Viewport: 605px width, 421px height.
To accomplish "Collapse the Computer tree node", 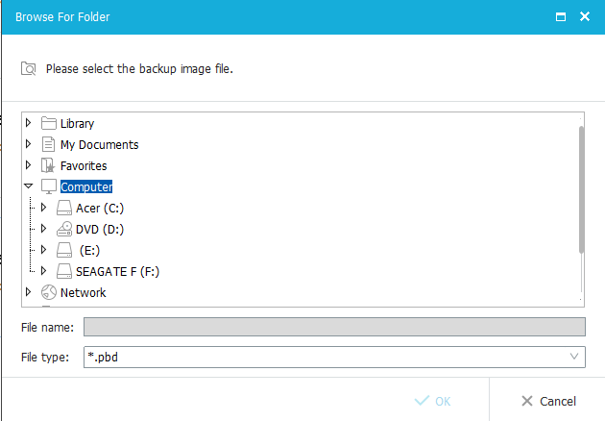I will click(x=29, y=186).
